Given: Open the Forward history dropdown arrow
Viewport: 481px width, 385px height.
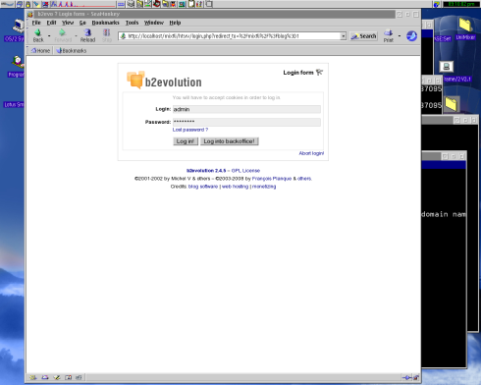Looking at the screenshot, I should pyautogui.click(x=76, y=35).
